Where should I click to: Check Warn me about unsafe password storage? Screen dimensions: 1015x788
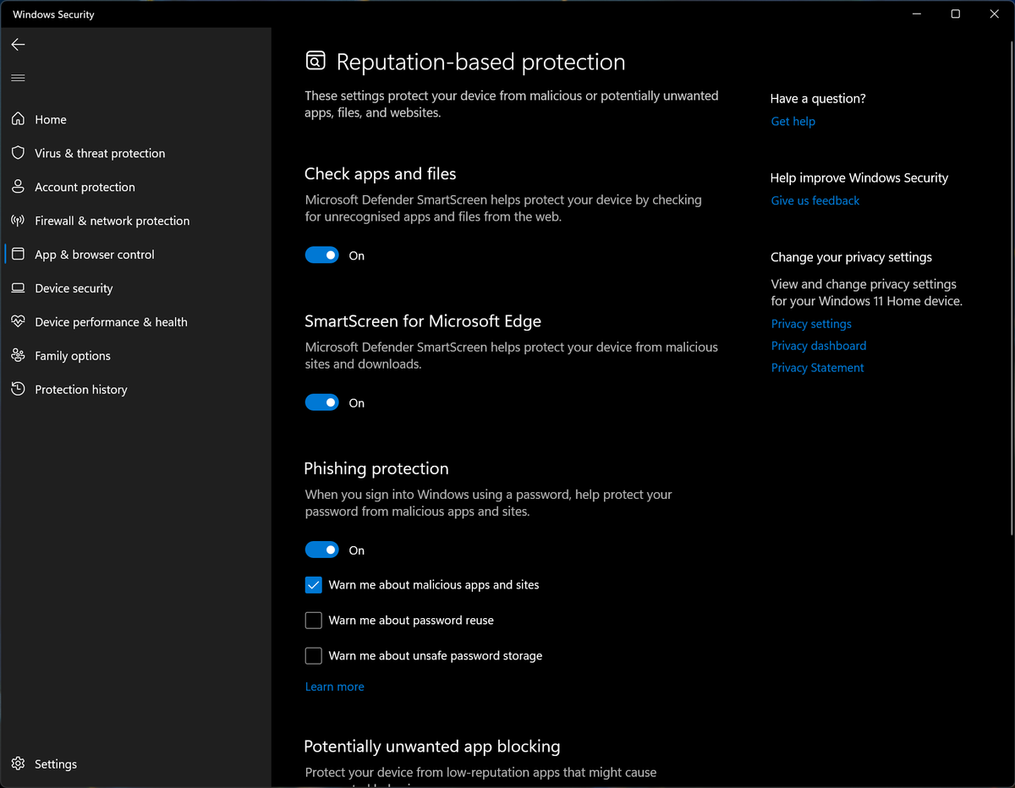click(x=314, y=656)
